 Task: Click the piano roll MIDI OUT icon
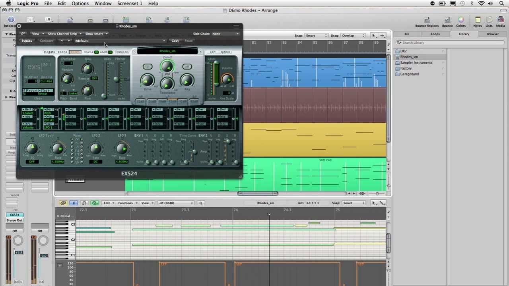coord(95,203)
